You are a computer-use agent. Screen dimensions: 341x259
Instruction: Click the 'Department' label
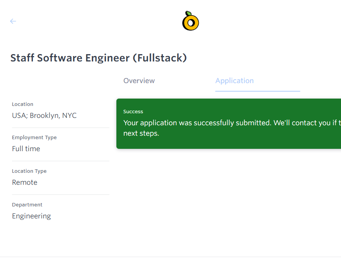tap(27, 205)
